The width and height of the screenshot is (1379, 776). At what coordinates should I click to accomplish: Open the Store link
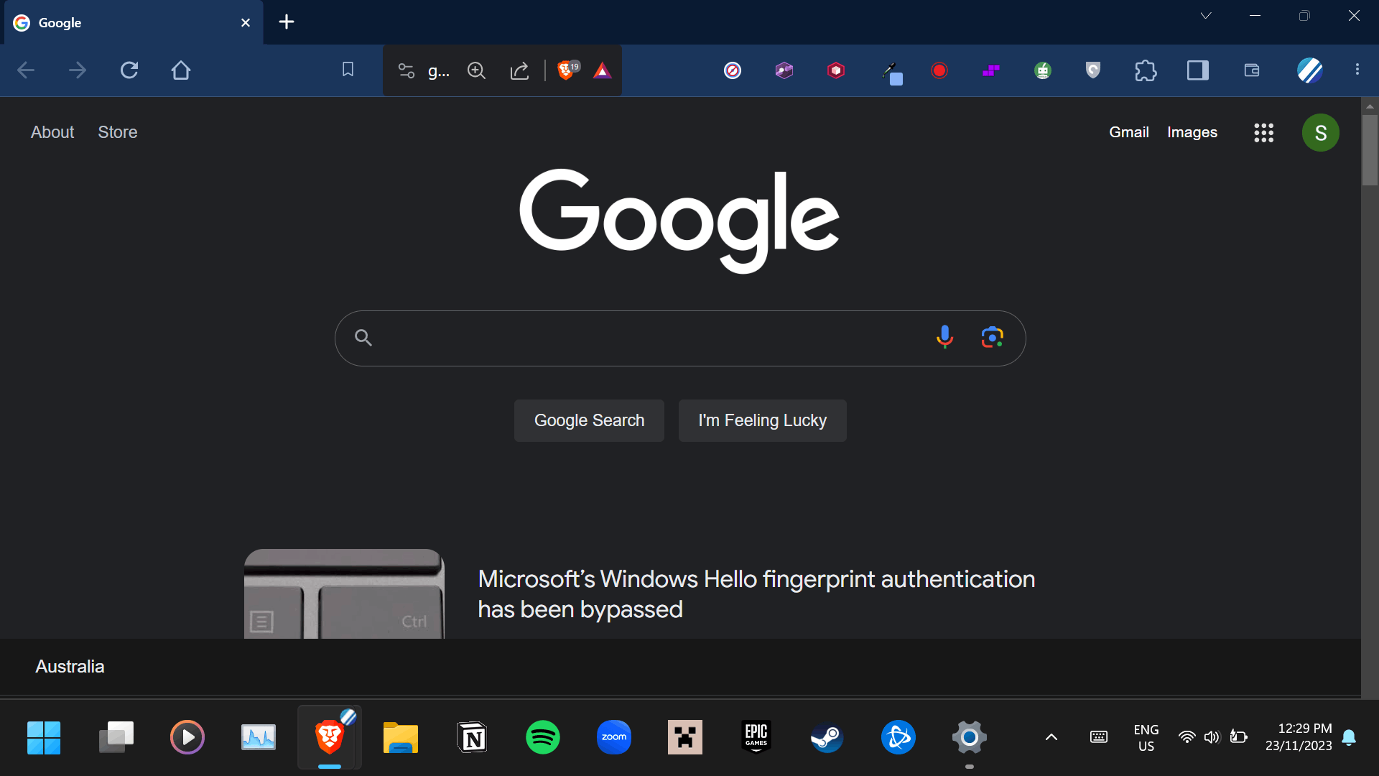click(118, 132)
